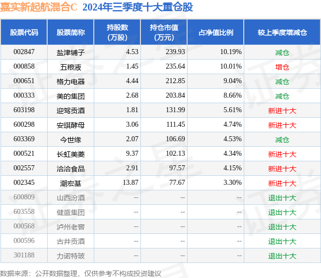Click the stock name 五粮液
Viewport: 321px width, 278px height.
point(71,67)
